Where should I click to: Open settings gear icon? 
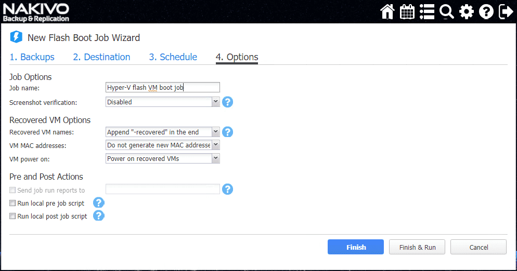[x=467, y=11]
